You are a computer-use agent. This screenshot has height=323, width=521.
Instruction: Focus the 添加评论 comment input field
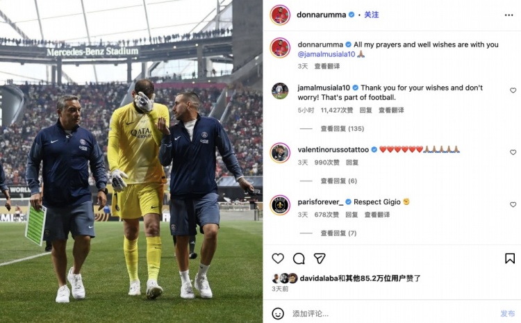[x=392, y=313]
